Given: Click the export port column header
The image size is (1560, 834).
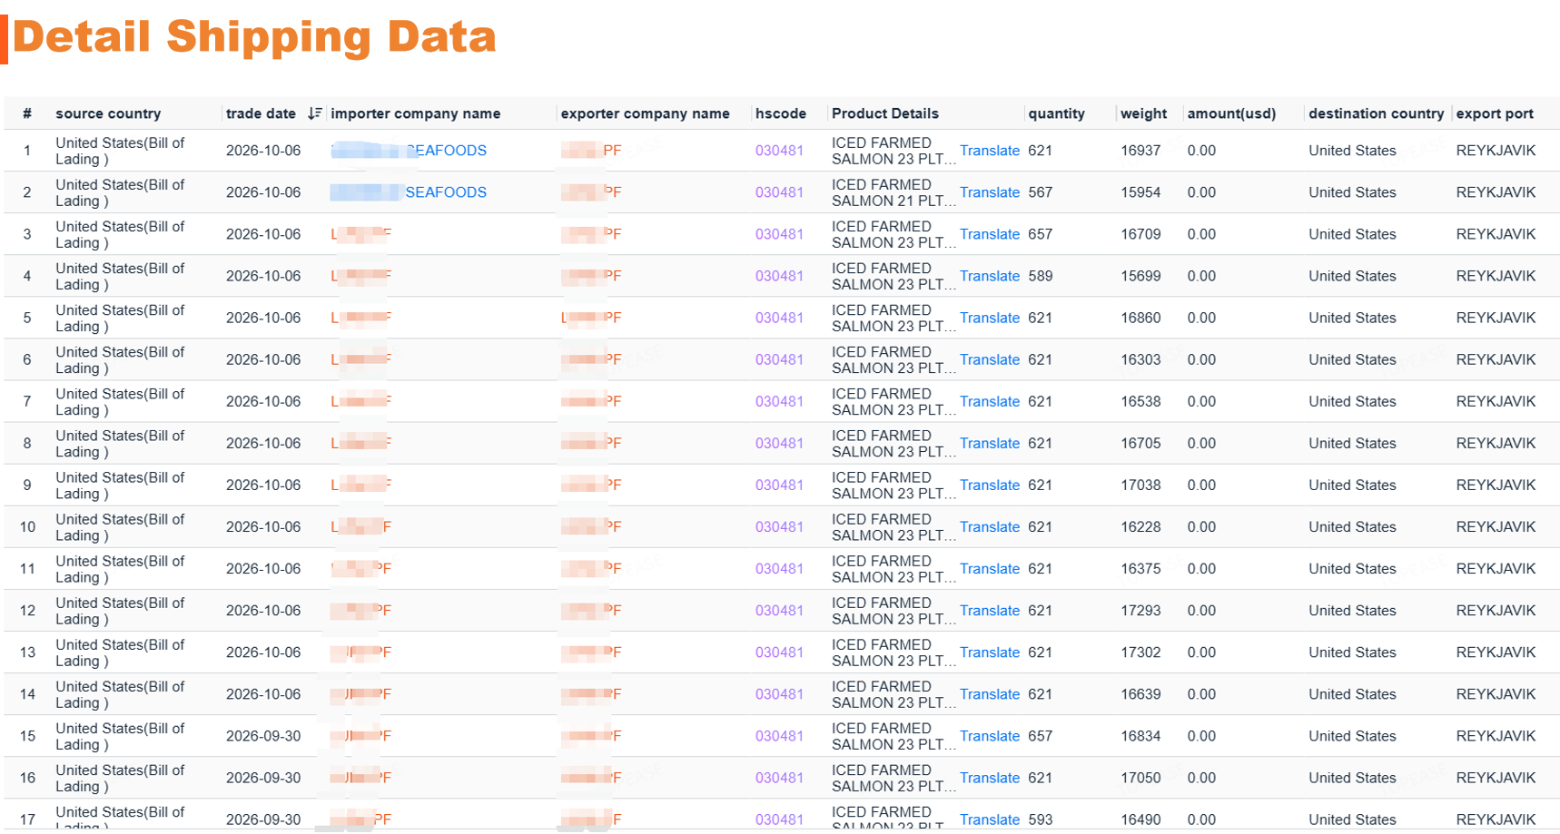Looking at the screenshot, I should 1495,113.
